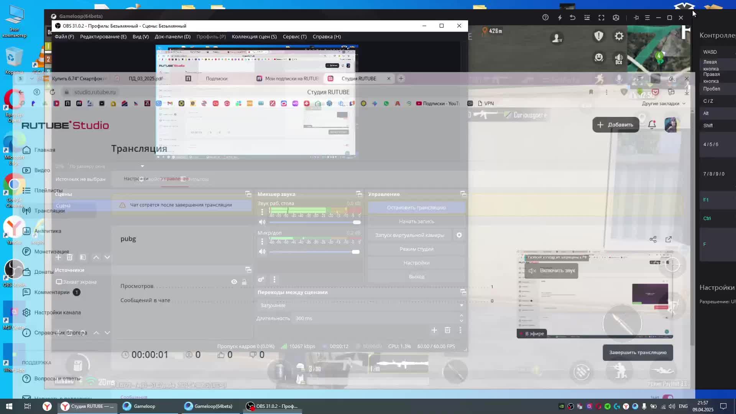
Task: Toggle the Чат switch at bottom right
Action: coord(667,398)
